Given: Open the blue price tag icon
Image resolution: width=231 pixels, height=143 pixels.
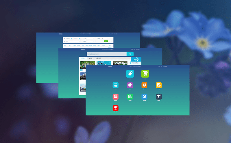Looking at the screenshot, I should tap(130, 74).
